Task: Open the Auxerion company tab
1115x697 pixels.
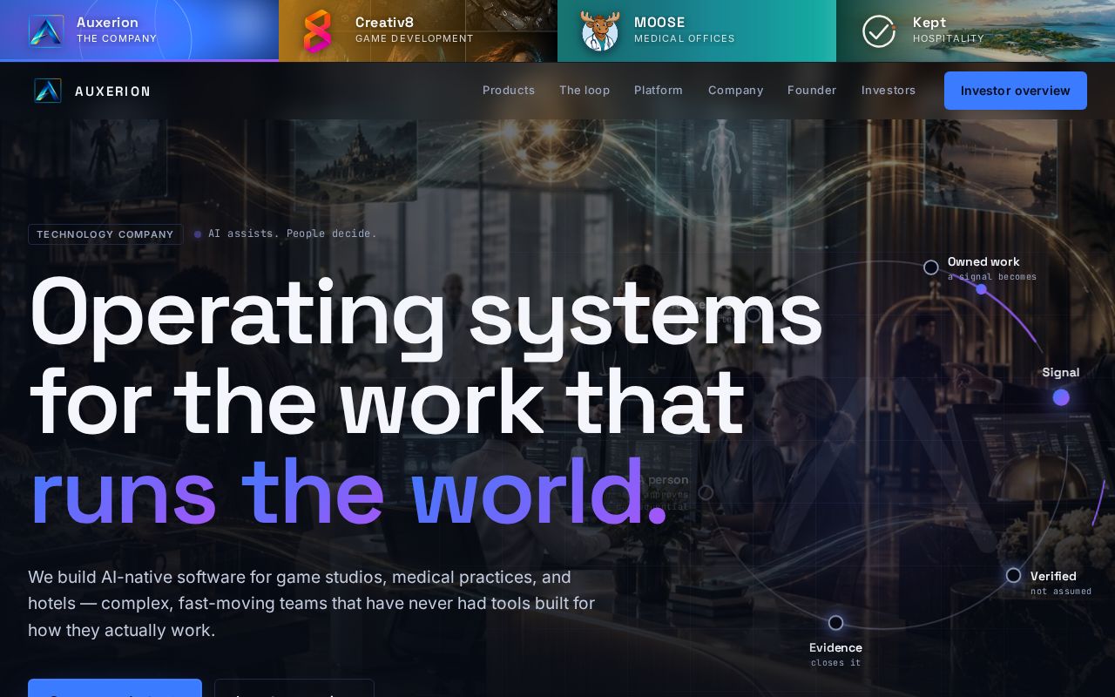Action: tap(139, 30)
